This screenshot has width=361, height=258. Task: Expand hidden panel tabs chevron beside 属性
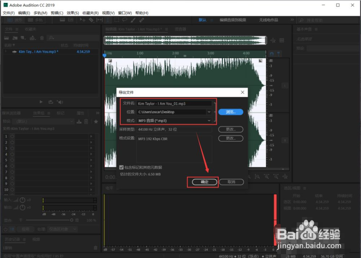[x=97, y=113]
